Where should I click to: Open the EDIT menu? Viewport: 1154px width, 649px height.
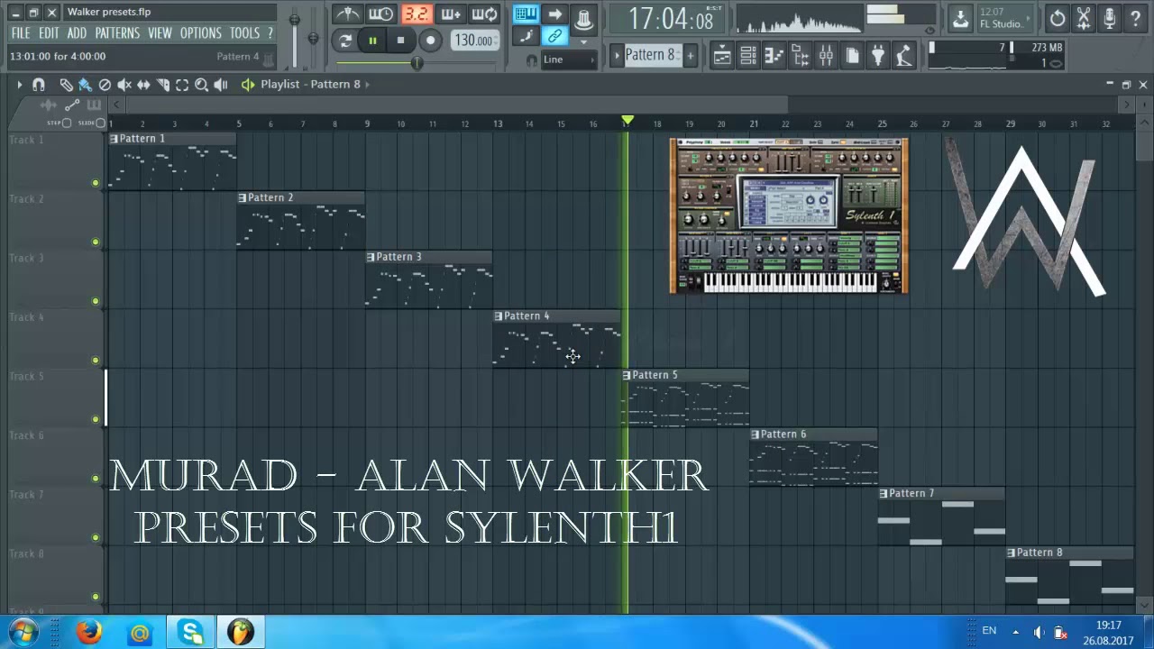(49, 33)
